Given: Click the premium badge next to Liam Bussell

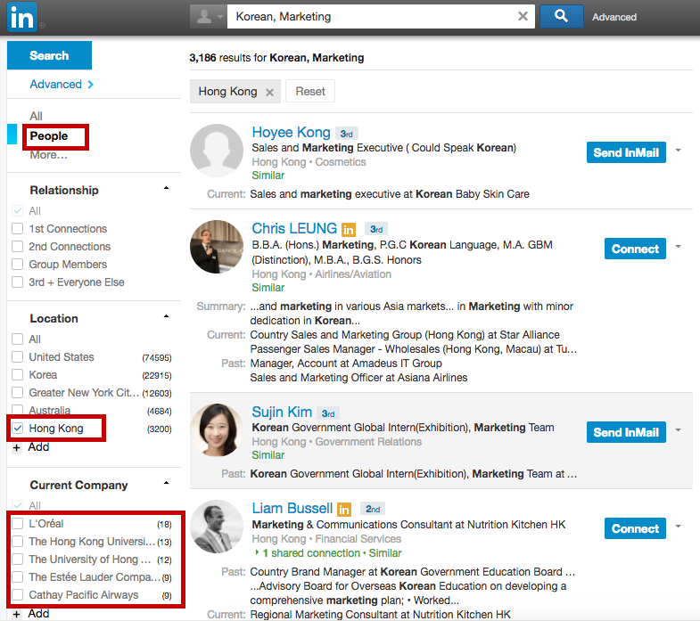Looking at the screenshot, I should pos(344,509).
